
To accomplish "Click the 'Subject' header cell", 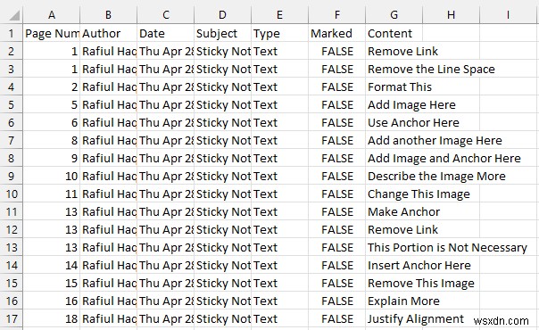I will point(223,33).
